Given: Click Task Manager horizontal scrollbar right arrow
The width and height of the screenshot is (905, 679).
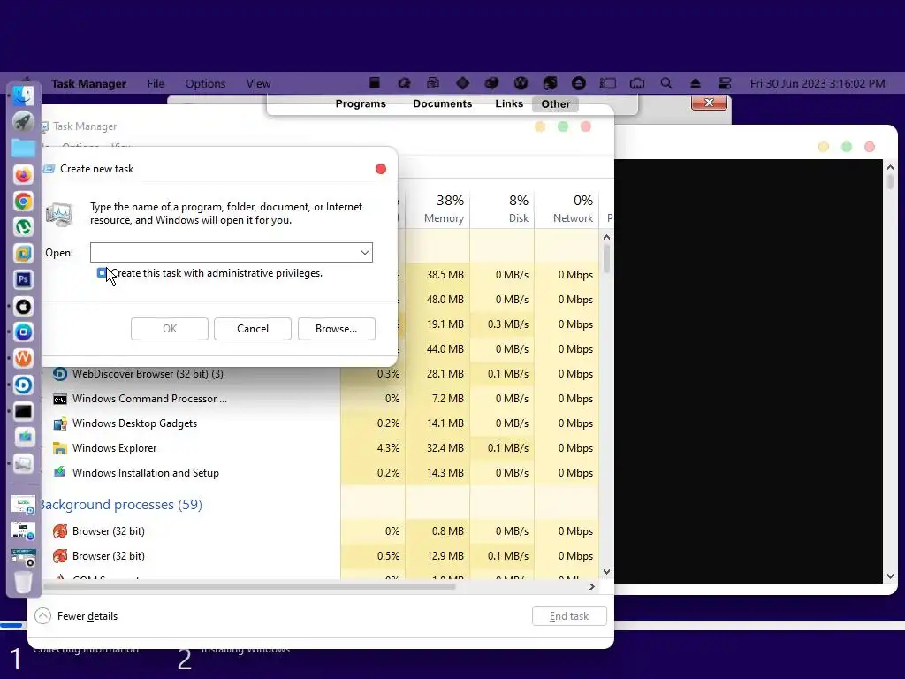Looking at the screenshot, I should tap(591, 587).
